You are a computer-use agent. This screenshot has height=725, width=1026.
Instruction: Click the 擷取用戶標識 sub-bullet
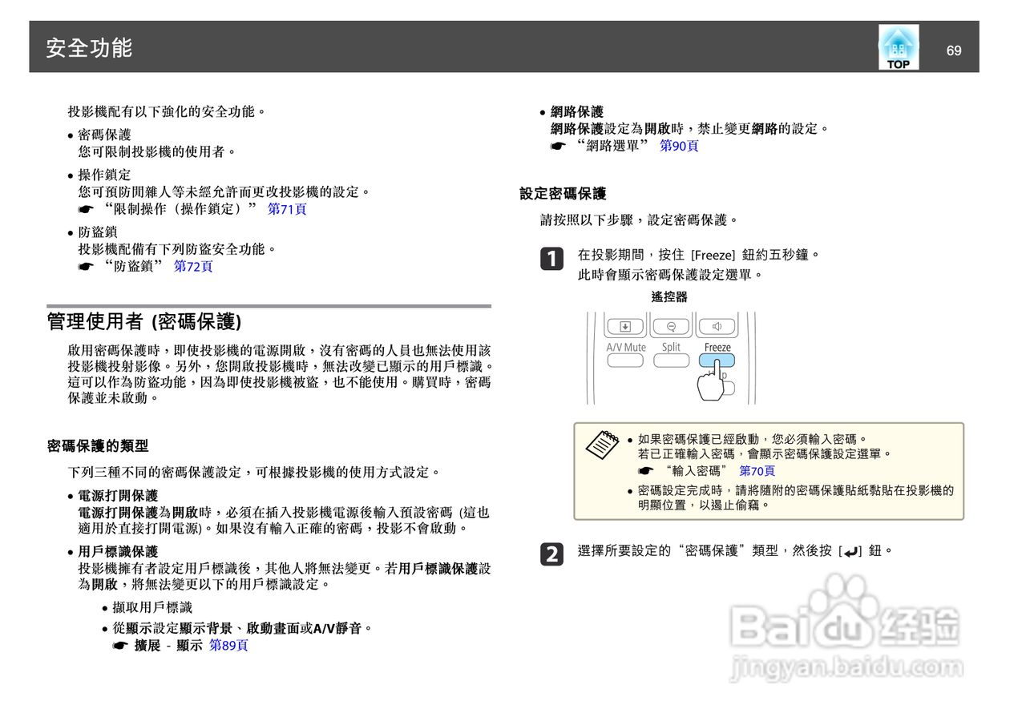152,608
